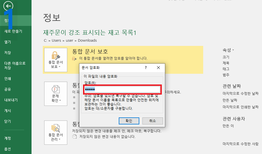Click the 만든 날짜 label

(230, 100)
